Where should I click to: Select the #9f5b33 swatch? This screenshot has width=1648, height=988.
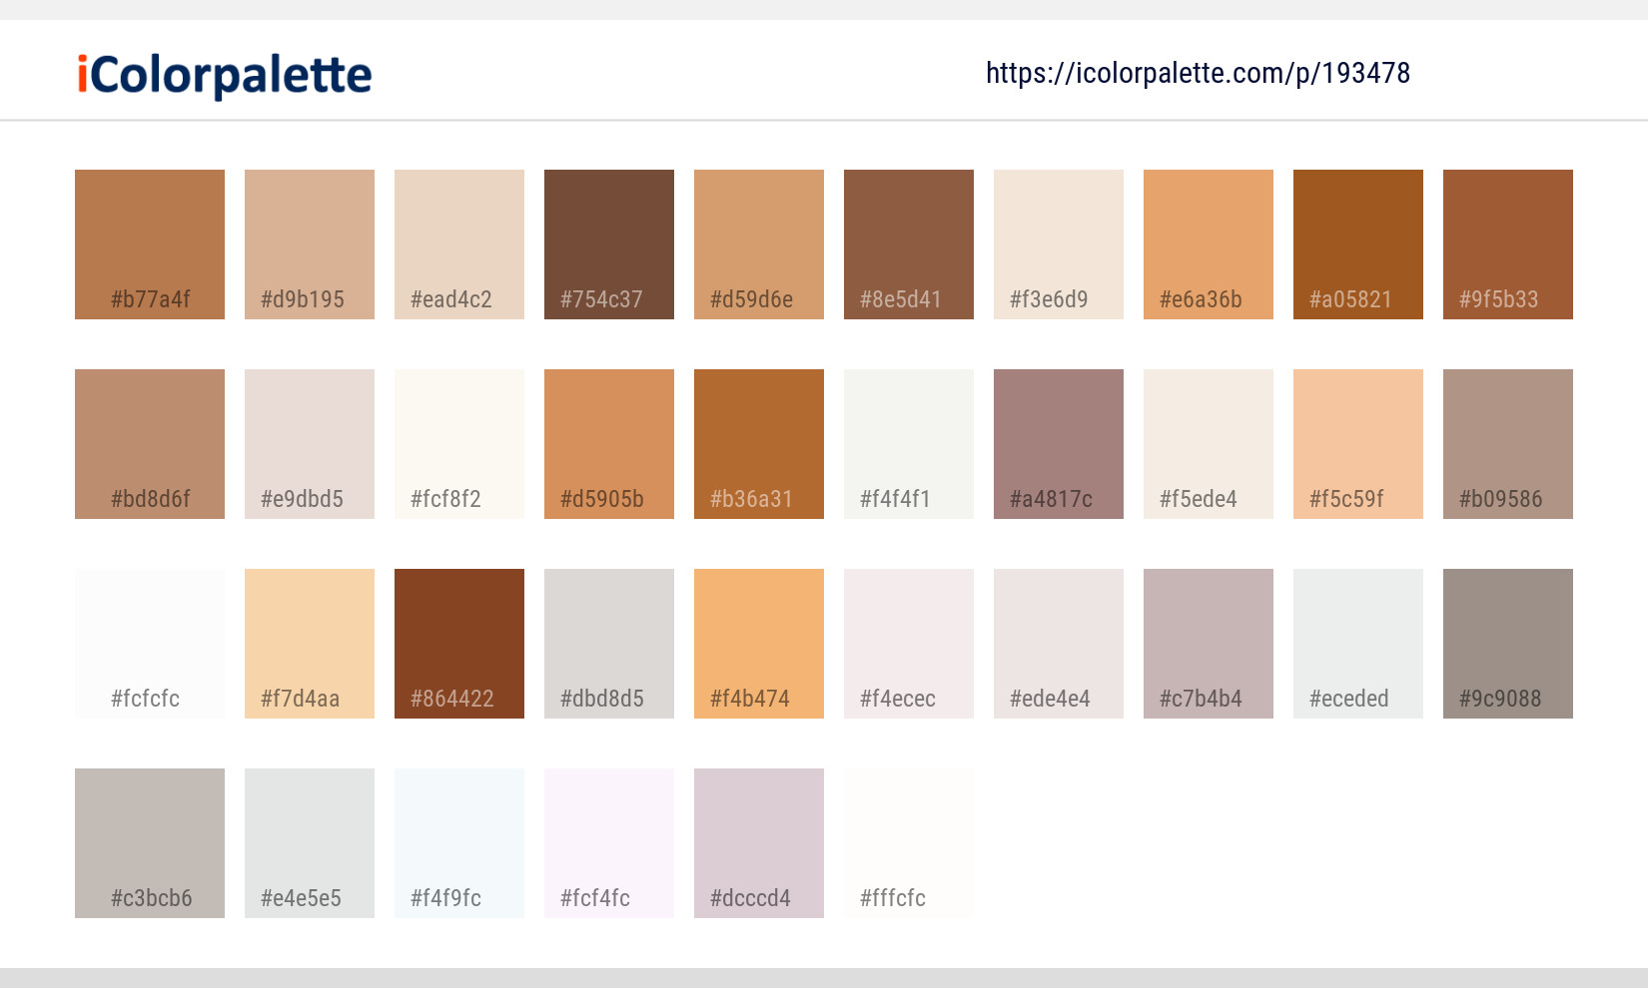(x=1507, y=244)
